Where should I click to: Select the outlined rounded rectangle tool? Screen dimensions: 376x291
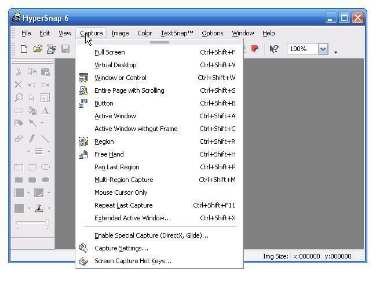pyautogui.click(x=32, y=167)
